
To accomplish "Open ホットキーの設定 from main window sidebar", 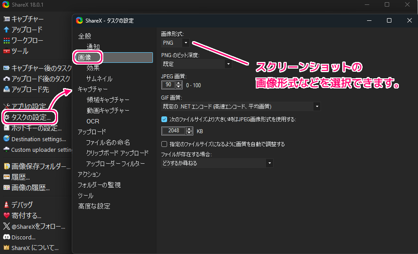I will coord(36,128).
